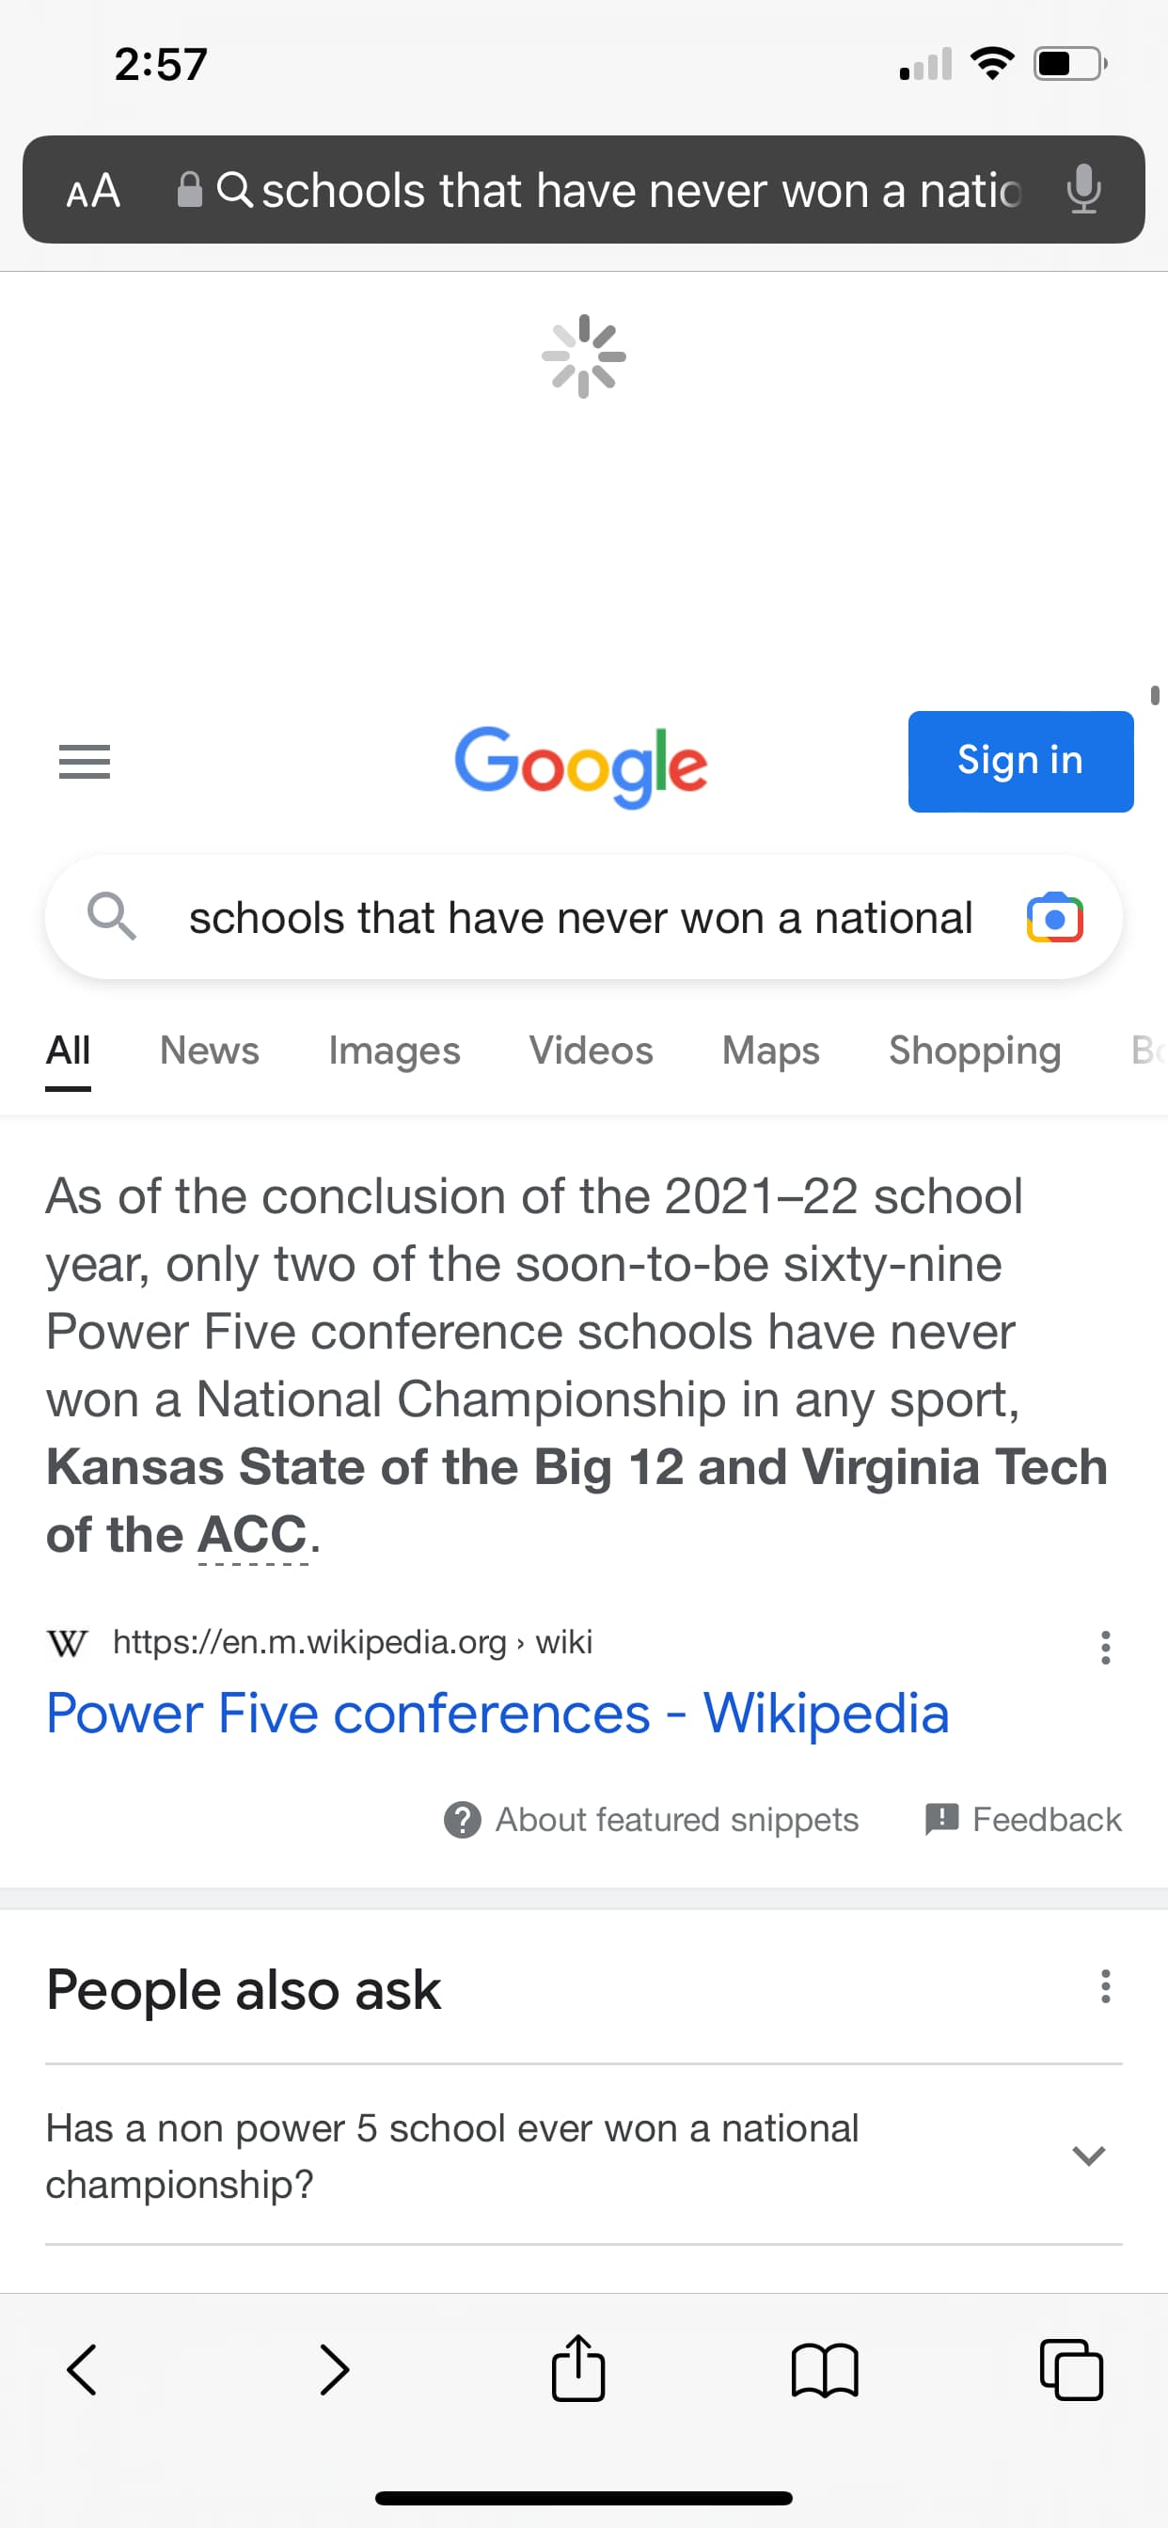Screen dimensions: 1168x2528
Task: Open Power Five conferences Wikipedia link
Action: click(x=497, y=1714)
